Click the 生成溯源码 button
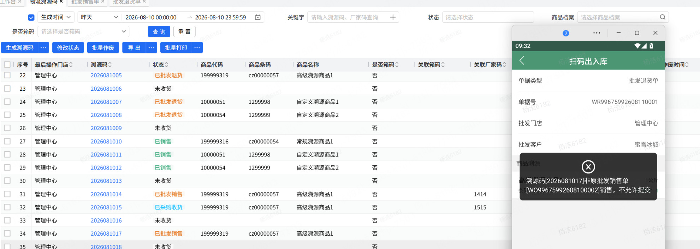The height and width of the screenshot is (249, 700). [19, 48]
